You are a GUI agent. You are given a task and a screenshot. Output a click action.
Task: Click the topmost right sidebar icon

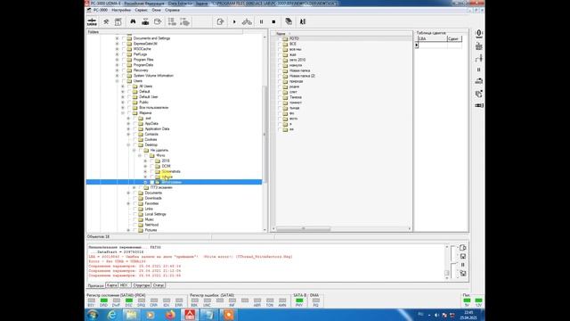click(479, 34)
